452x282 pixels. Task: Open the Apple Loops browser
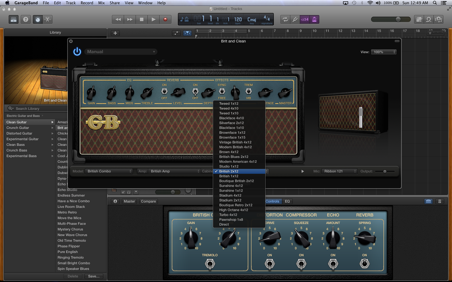coord(429,20)
